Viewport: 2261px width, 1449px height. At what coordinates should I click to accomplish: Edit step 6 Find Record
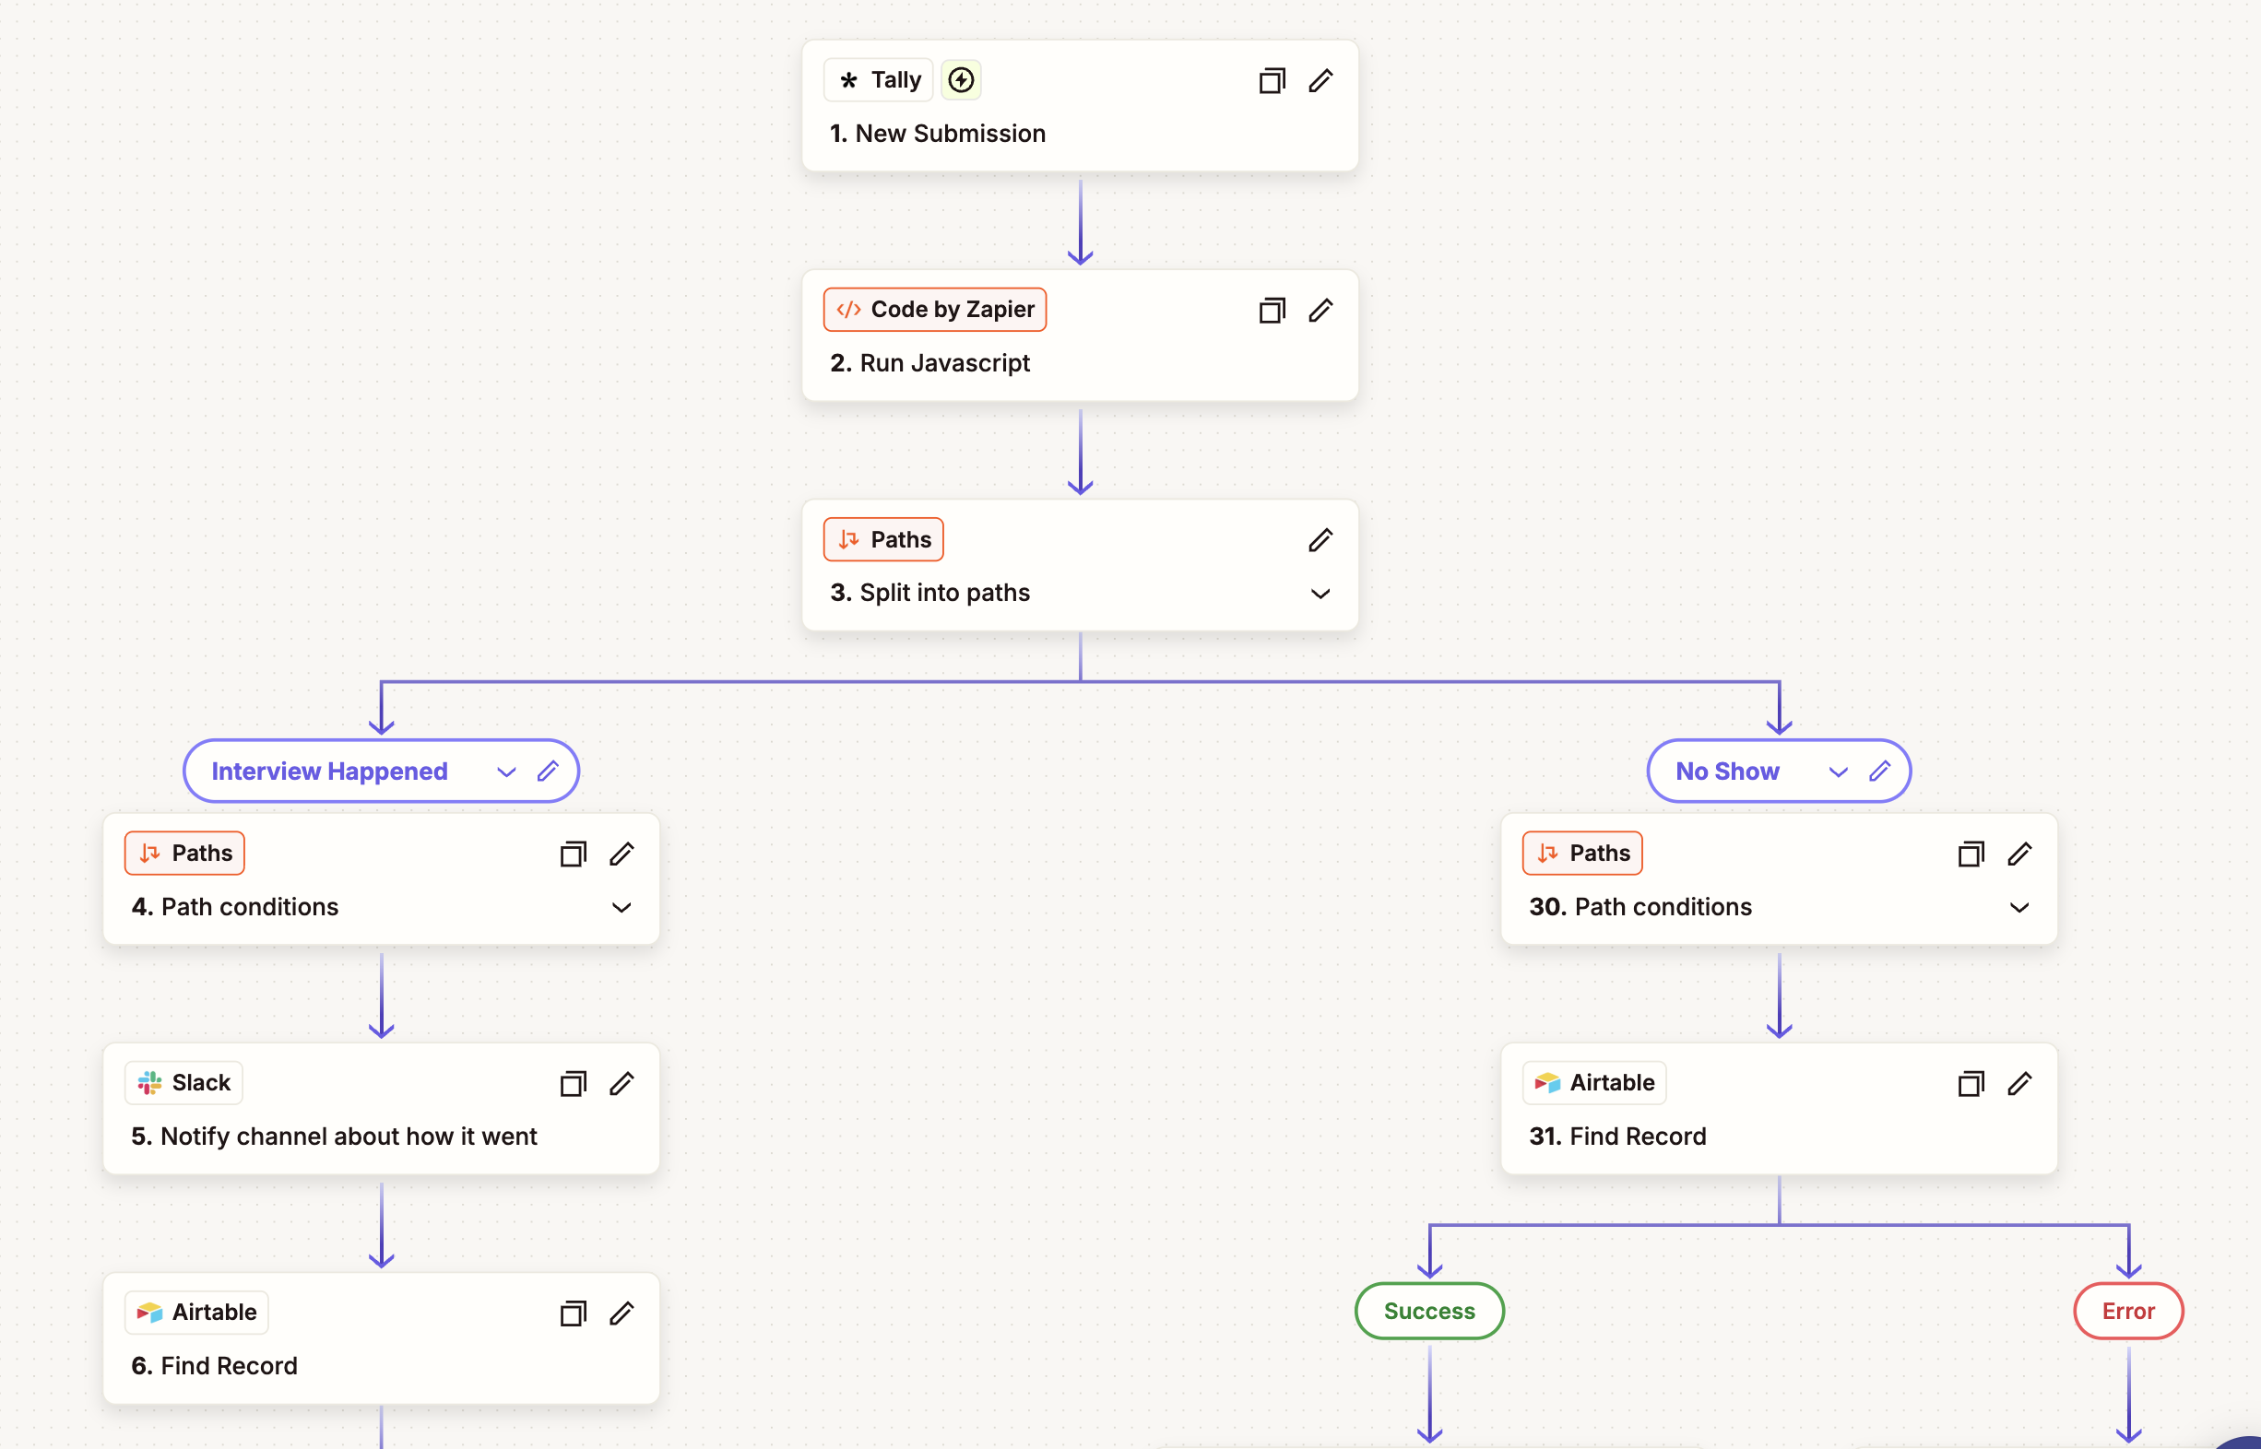point(622,1314)
